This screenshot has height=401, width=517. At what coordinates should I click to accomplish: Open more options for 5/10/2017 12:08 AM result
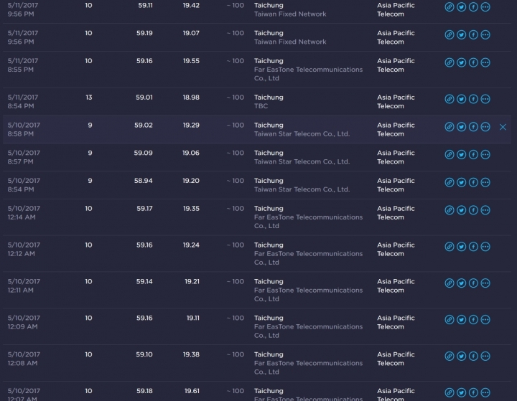[x=485, y=357]
